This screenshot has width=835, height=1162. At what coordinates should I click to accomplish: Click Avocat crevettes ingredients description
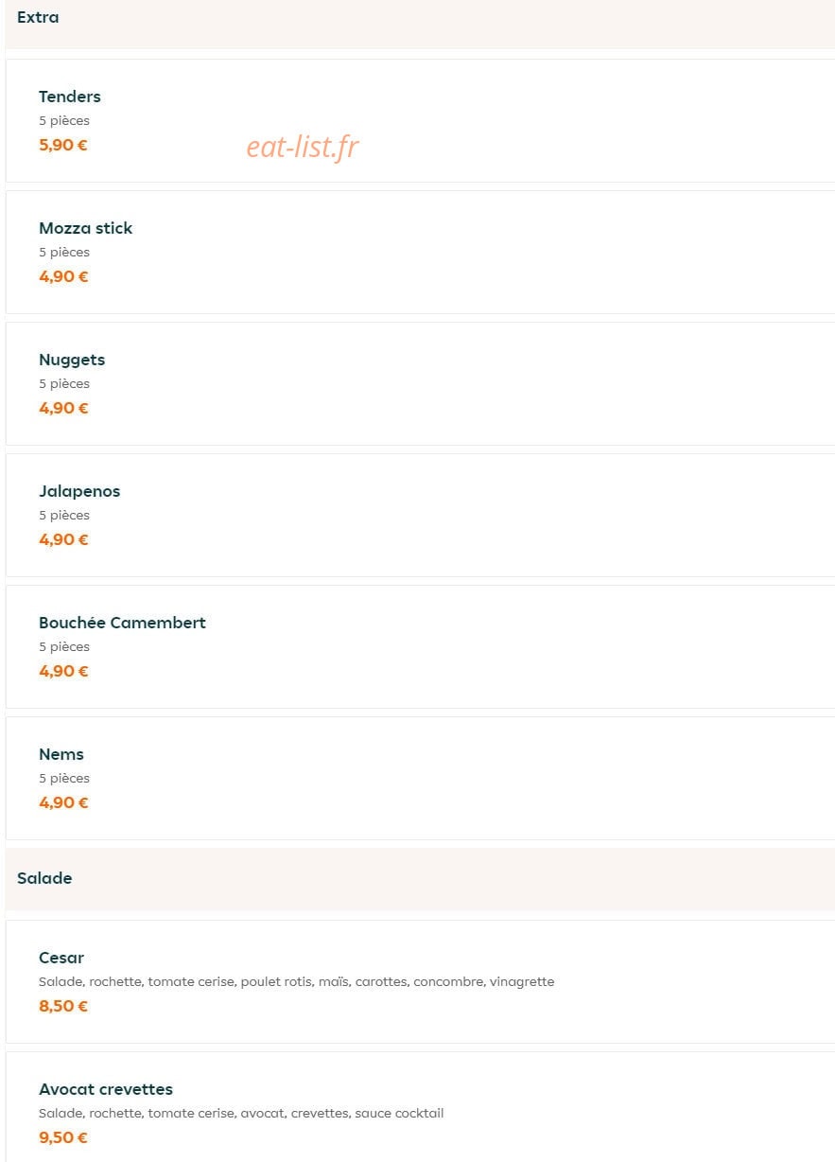[241, 1114]
